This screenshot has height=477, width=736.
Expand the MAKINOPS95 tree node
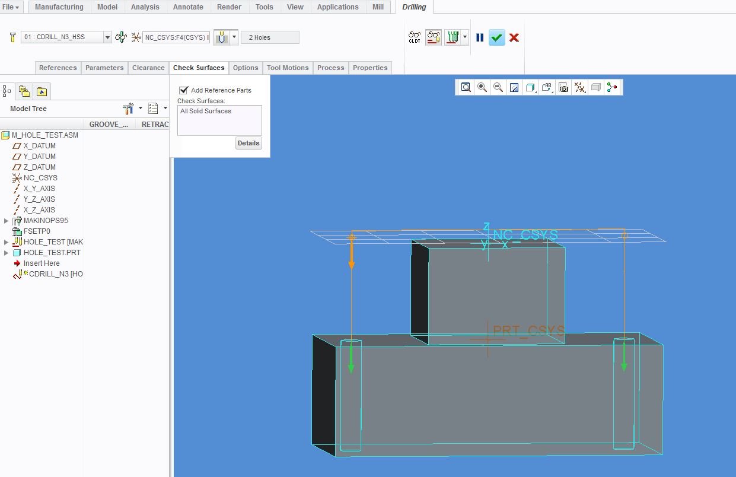[6, 221]
